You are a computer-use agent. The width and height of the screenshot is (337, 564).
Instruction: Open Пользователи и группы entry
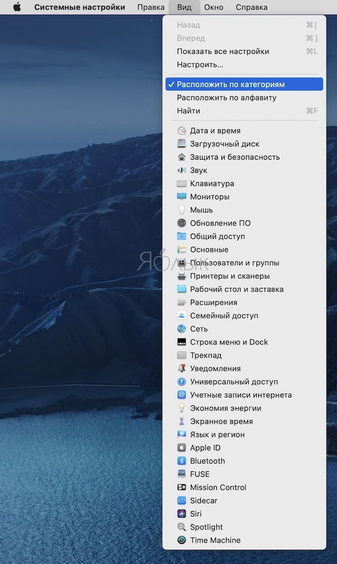[x=245, y=263]
